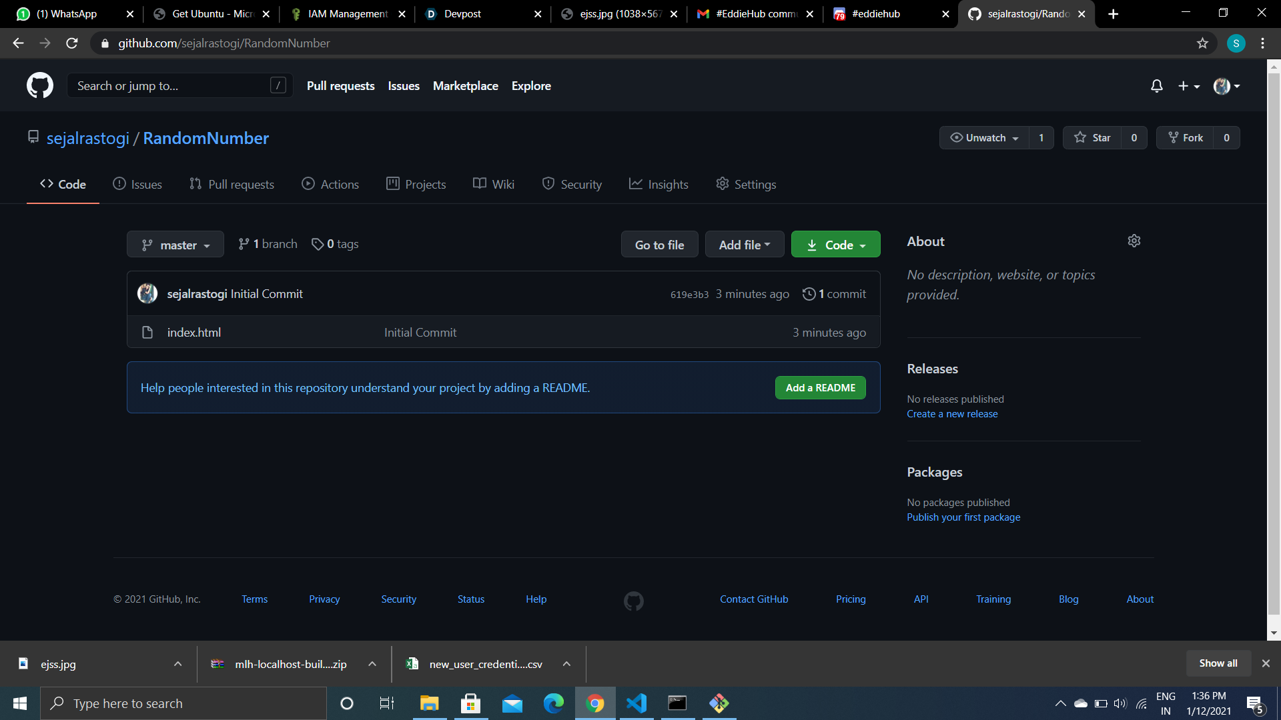Follow the Create a new release link

[952, 414]
